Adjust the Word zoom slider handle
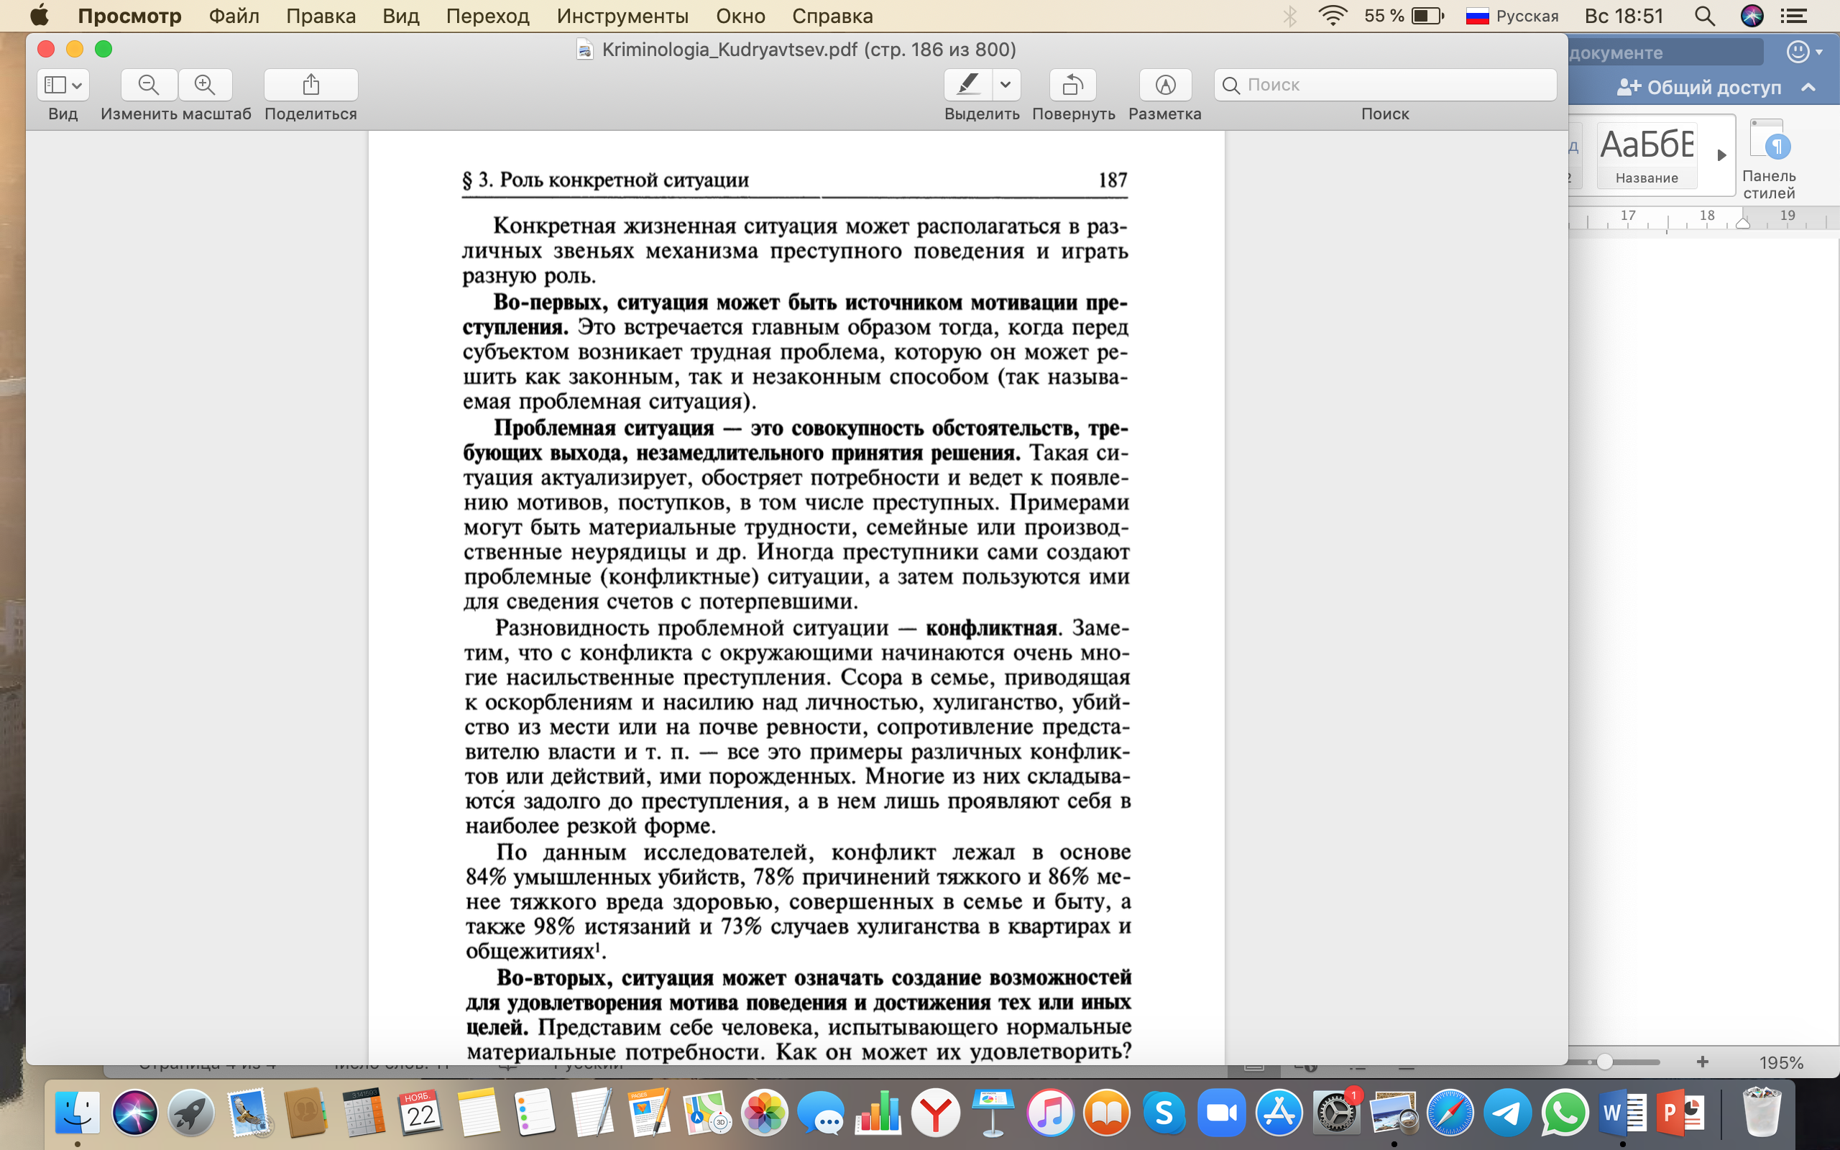 point(1604,1061)
